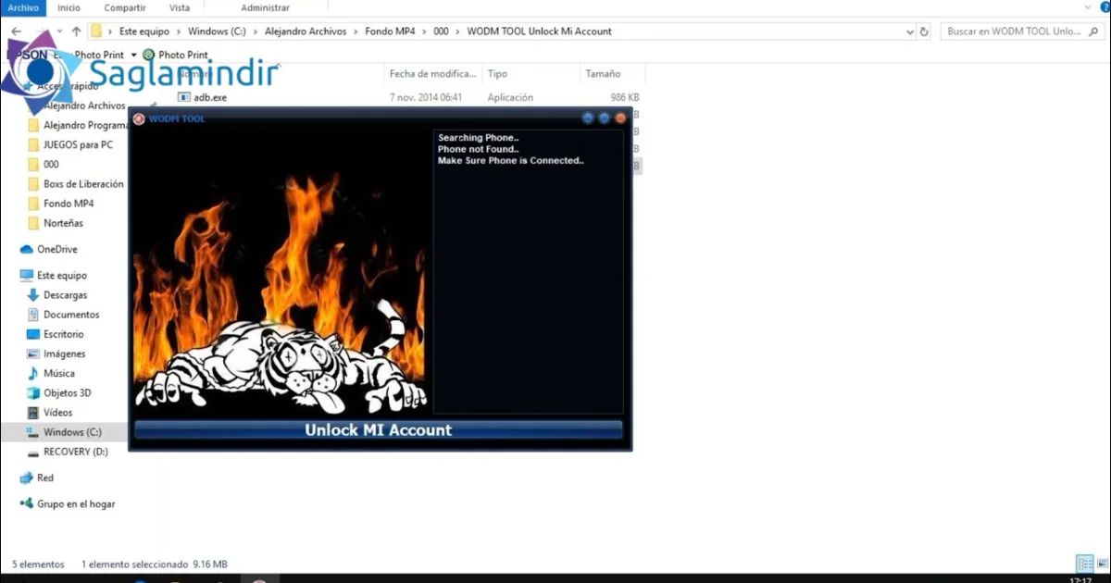Click the 'Windows (C:)' breadcrumb in the address bar

pos(217,31)
